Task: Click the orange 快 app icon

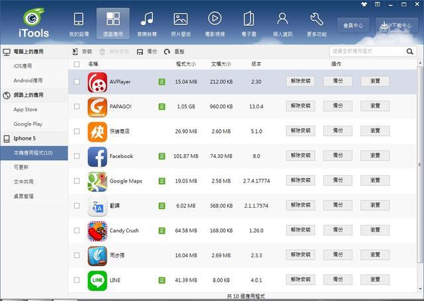Action: (97, 132)
